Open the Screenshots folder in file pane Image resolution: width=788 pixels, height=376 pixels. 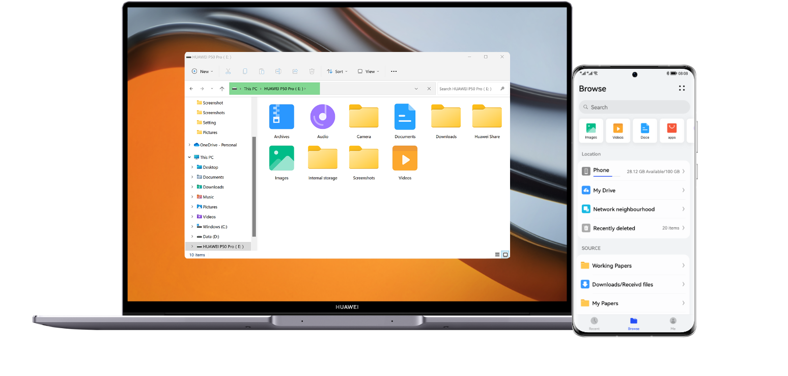point(363,157)
